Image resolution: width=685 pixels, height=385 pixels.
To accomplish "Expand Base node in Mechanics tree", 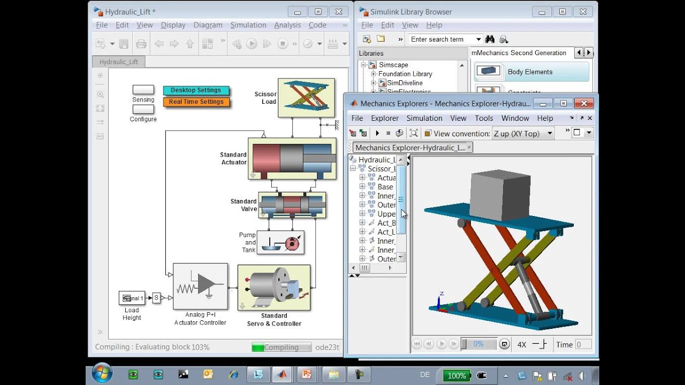I will [x=362, y=187].
